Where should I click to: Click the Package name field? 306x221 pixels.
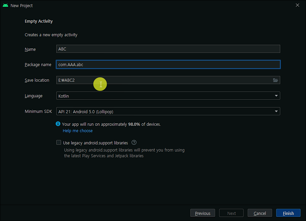(x=168, y=64)
